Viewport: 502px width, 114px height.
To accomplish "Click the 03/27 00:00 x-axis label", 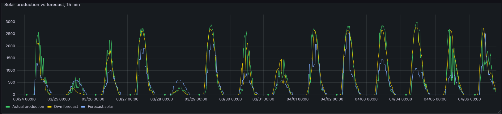I will (127, 99).
